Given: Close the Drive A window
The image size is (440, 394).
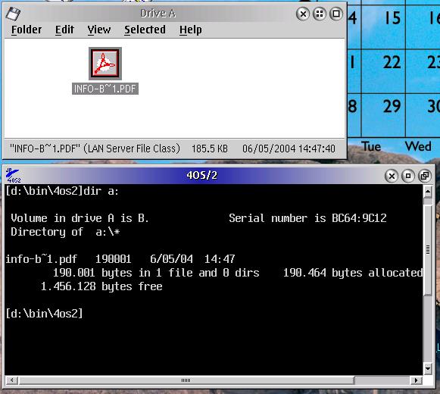Looking at the screenshot, I should tap(303, 14).
